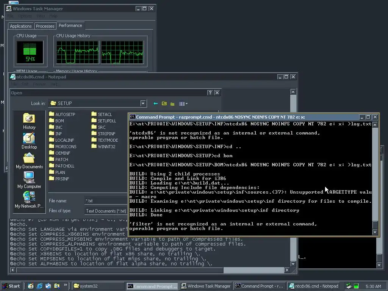The height and width of the screenshot is (291, 388).
Task: Select the SRC folder
Action: (99, 127)
